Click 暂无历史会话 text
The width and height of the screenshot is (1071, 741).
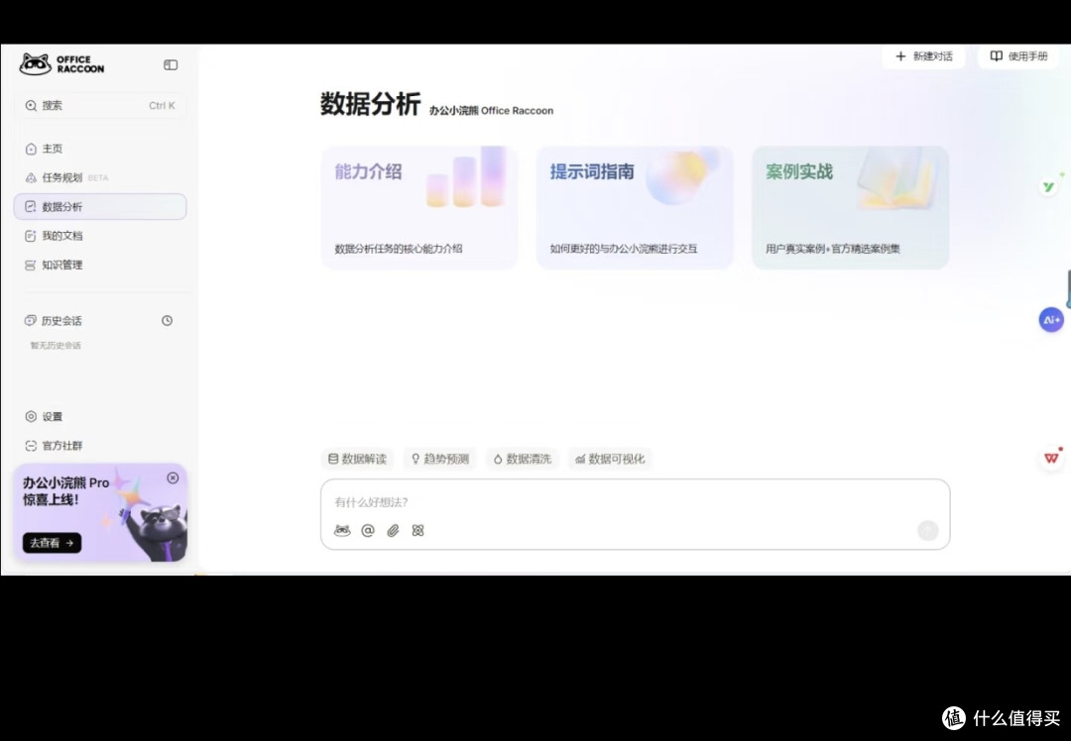[56, 346]
